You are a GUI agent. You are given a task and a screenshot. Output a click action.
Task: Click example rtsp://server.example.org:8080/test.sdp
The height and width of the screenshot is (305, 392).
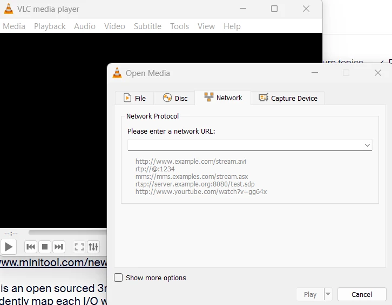[195, 184]
